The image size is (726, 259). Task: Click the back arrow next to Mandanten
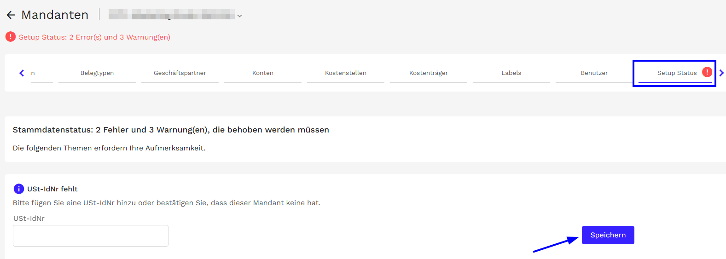click(11, 15)
